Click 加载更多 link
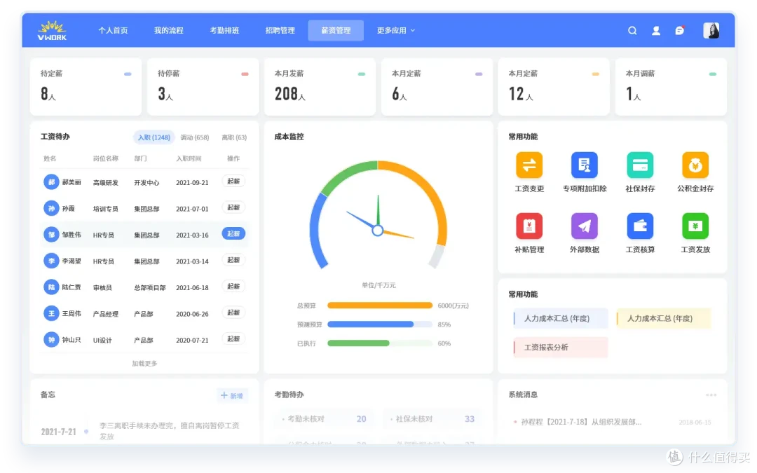Image resolution: width=757 pixels, height=473 pixels. (x=144, y=364)
